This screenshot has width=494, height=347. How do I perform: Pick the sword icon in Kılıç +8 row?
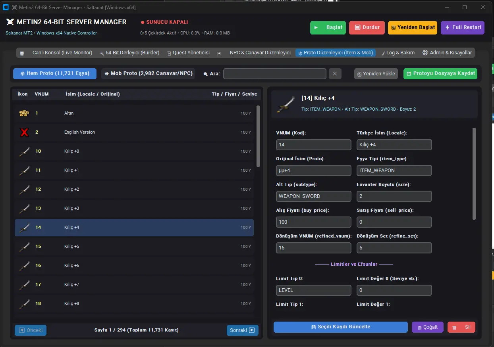[24, 304]
